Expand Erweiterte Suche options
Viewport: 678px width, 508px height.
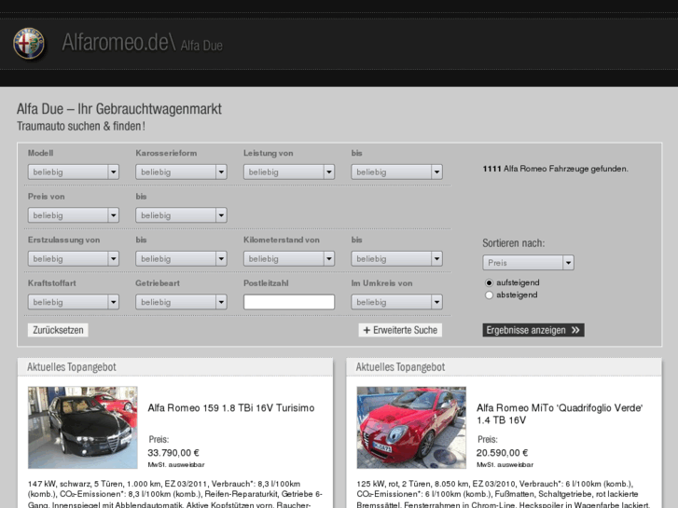point(400,330)
